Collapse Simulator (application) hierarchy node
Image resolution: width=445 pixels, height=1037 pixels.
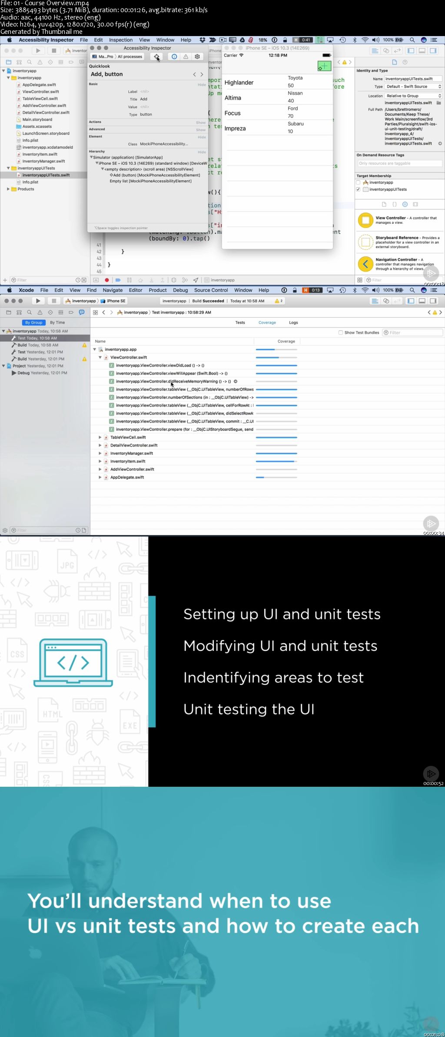pos(92,157)
